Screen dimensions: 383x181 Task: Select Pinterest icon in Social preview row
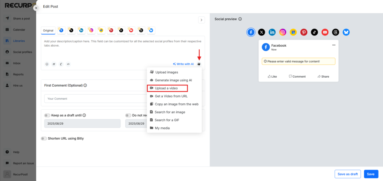tap(304, 32)
